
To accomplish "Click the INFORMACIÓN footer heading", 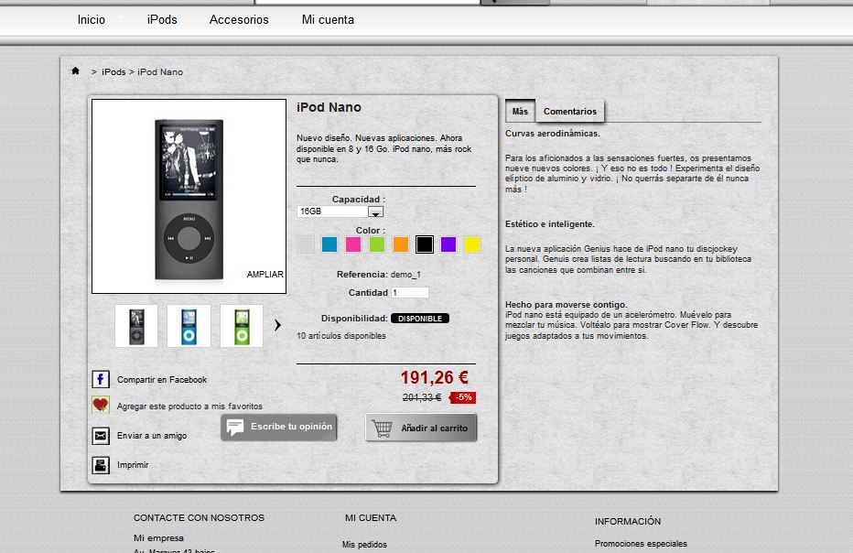I will pos(628,521).
